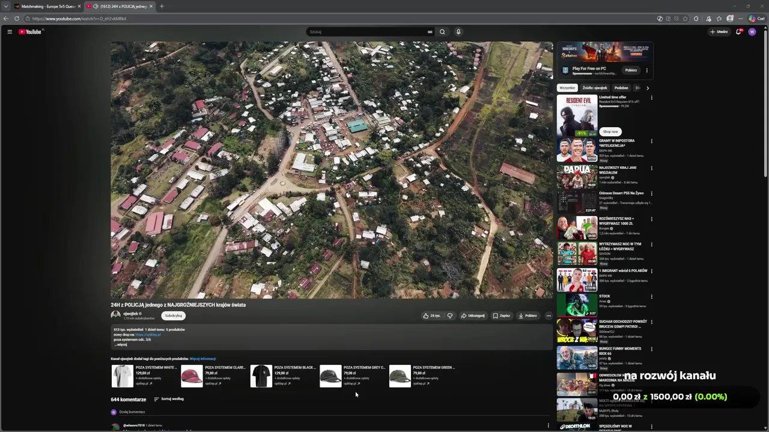Bookmark this page with the star icon
Viewport: 769px width, 432px height.
coord(685,19)
